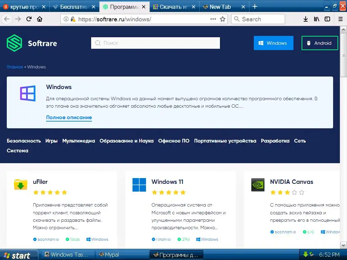
Task: Click the address bar URL
Action: [115, 19]
